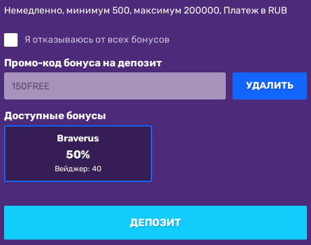
Task: Click the 'Доступные бонусы' heading
Action: (x=55, y=116)
